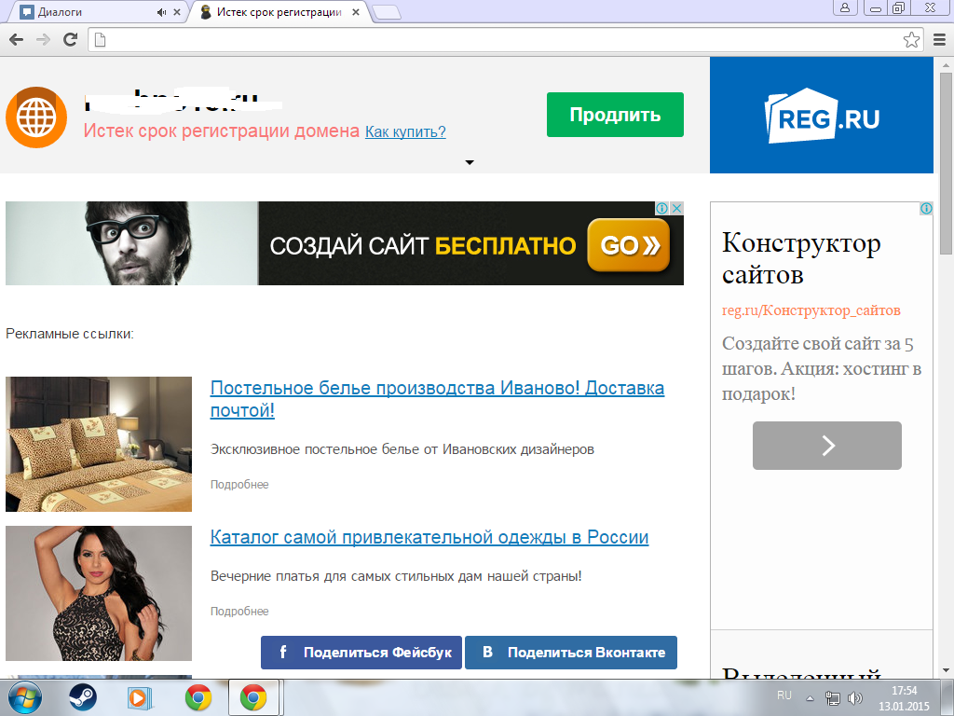
Task: Go back with the browser back arrow
Action: (x=17, y=40)
